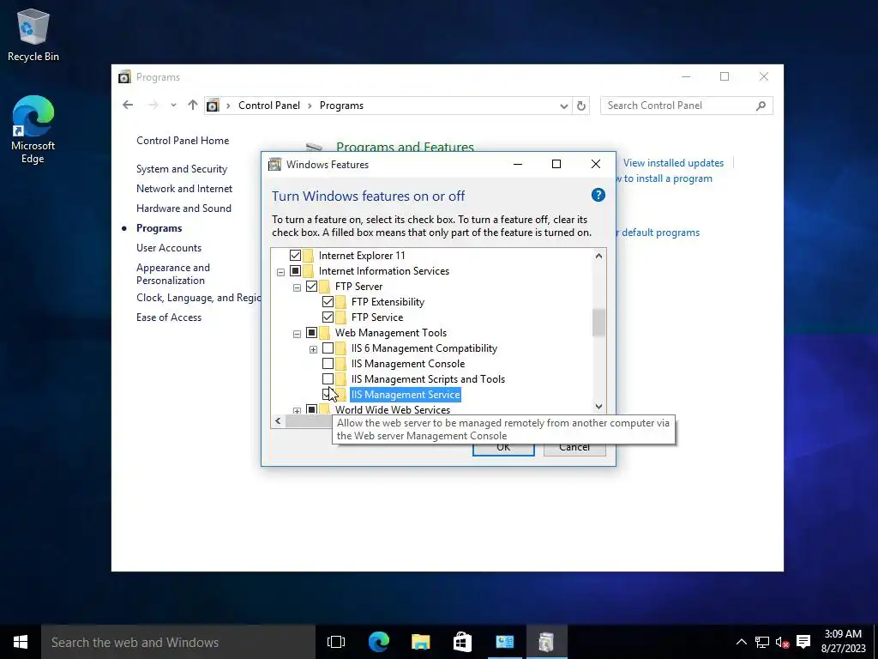Open Task View from taskbar
This screenshot has width=878, height=659.
pos(336,642)
